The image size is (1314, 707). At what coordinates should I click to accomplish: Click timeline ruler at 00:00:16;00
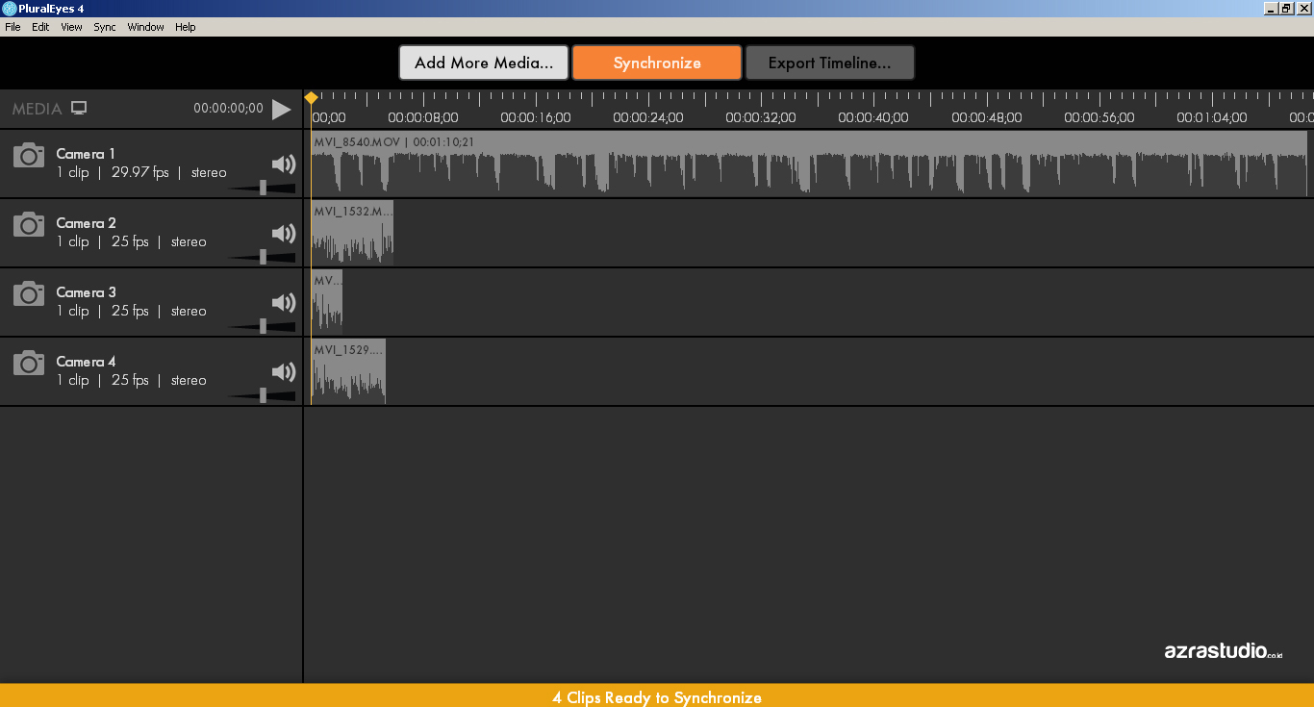[x=536, y=117]
